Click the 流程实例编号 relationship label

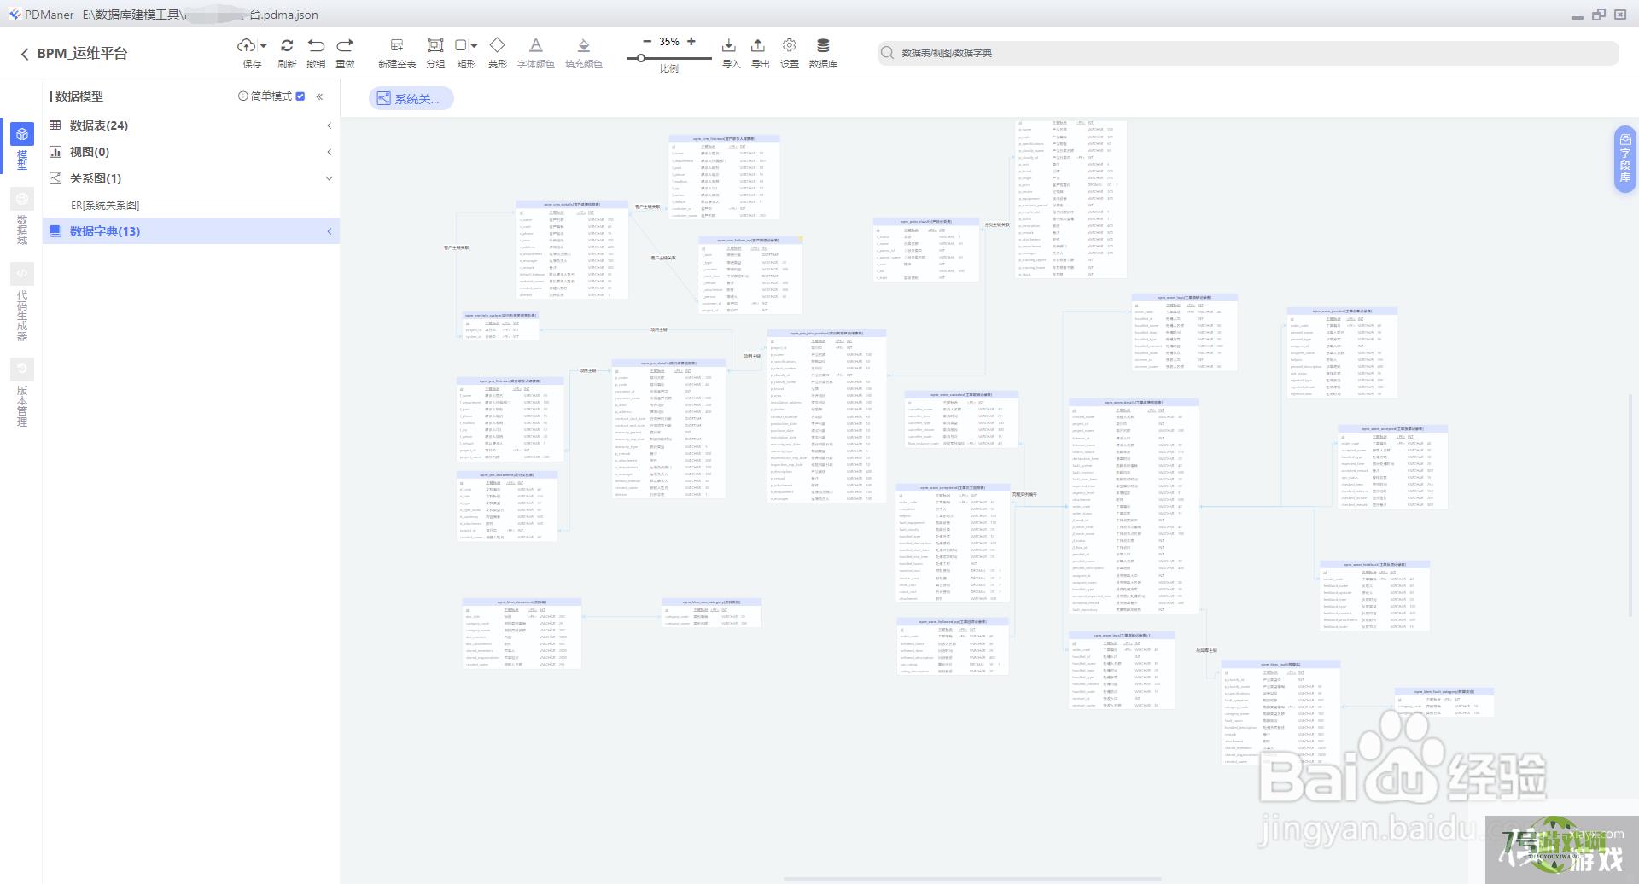coord(1024,494)
